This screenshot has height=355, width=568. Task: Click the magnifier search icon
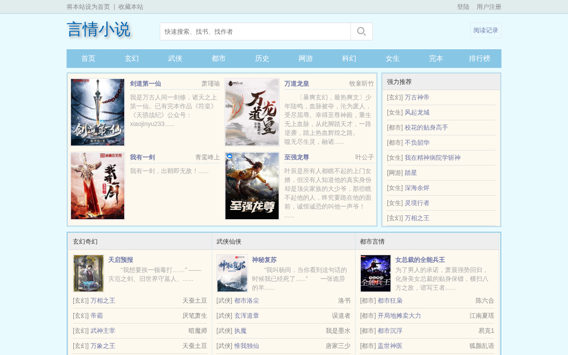362,32
